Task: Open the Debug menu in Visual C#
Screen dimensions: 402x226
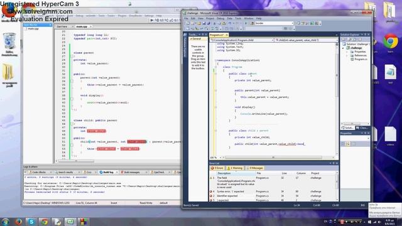Action: click(220, 18)
